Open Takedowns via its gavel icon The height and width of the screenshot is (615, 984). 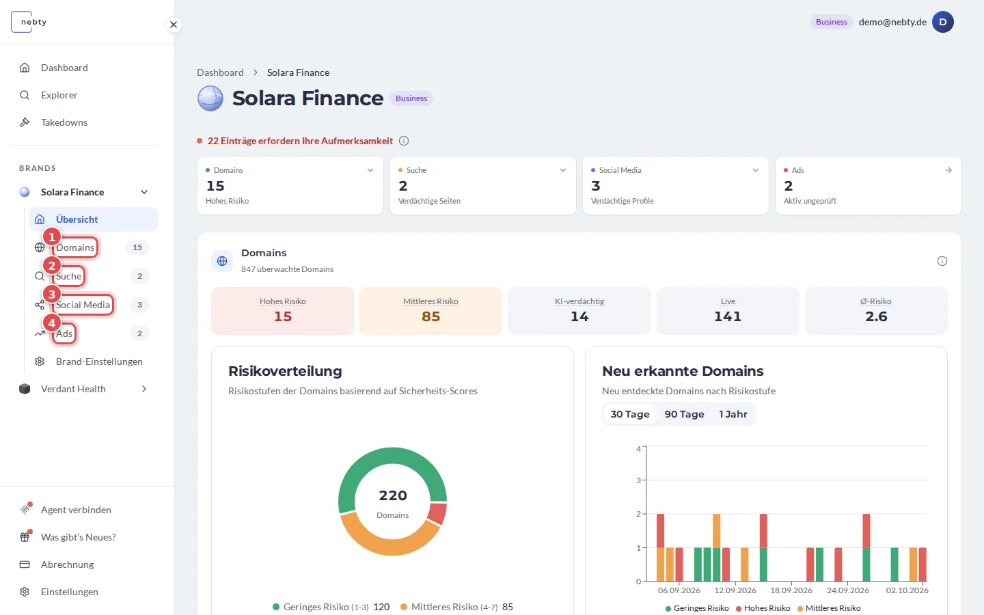point(25,122)
